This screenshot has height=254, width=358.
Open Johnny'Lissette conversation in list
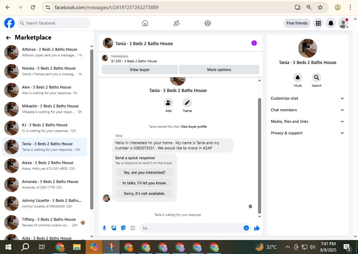click(x=44, y=204)
